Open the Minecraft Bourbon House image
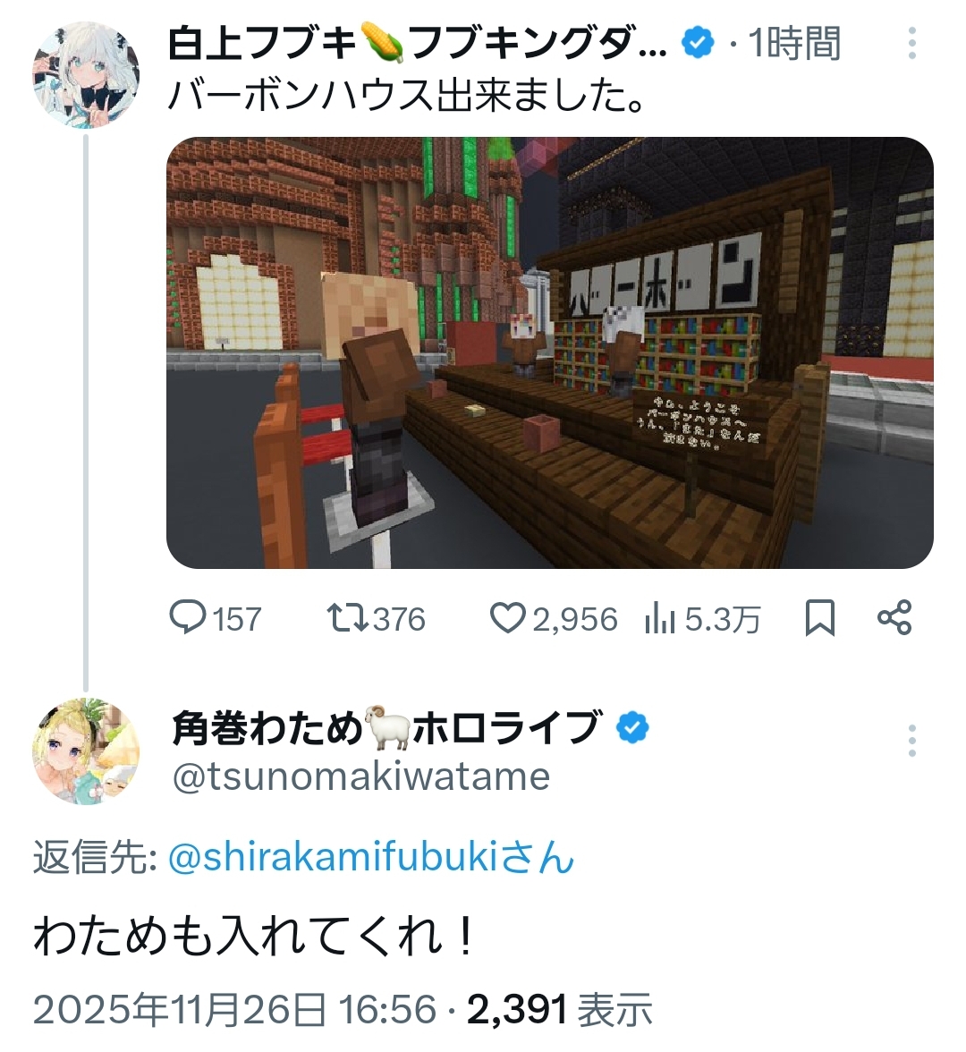Image resolution: width=966 pixels, height=1052 pixels. (549, 352)
